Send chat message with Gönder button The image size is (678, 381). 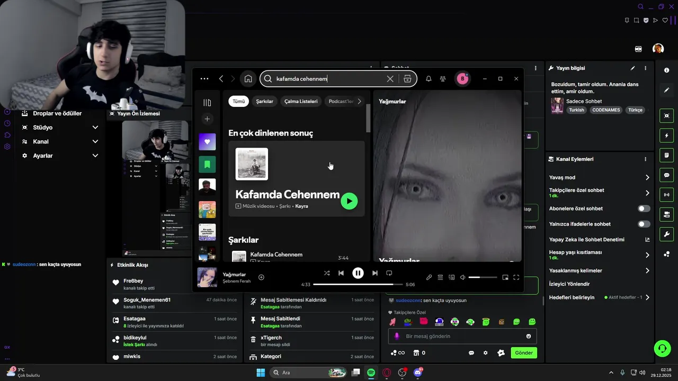tap(524, 353)
